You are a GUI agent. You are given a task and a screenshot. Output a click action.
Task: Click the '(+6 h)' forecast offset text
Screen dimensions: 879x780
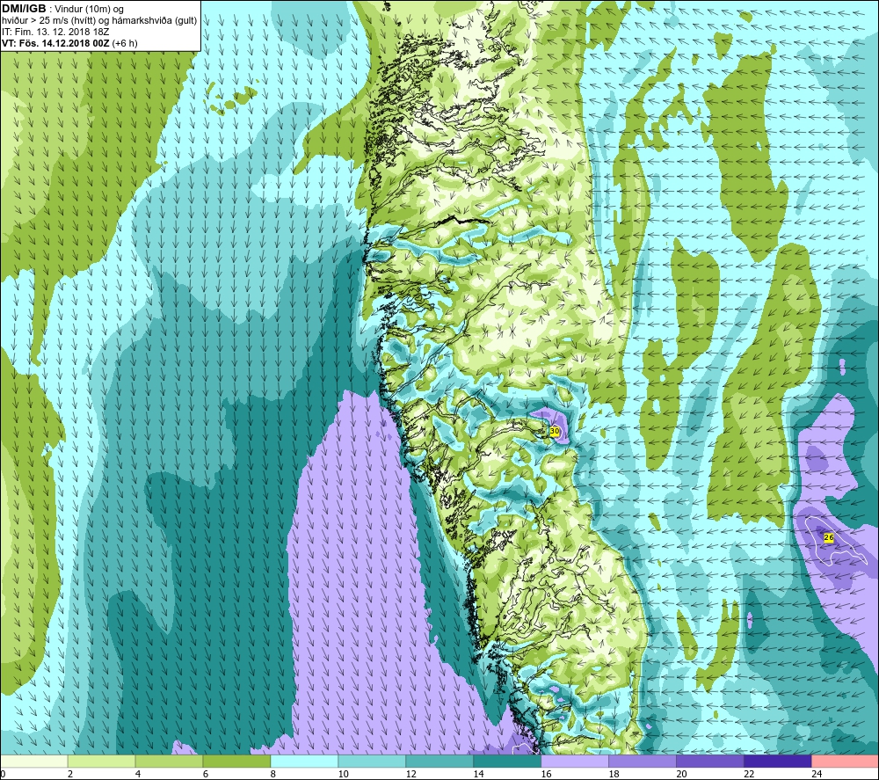(125, 43)
